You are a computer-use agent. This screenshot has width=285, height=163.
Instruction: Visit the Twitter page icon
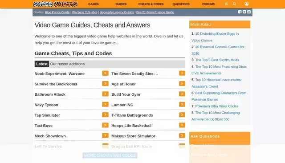[244, 12]
